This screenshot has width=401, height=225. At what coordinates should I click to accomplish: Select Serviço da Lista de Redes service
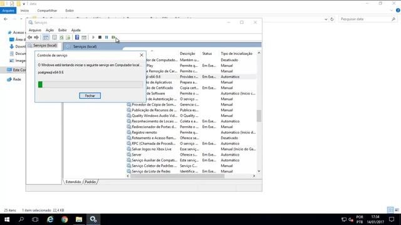tap(151, 171)
